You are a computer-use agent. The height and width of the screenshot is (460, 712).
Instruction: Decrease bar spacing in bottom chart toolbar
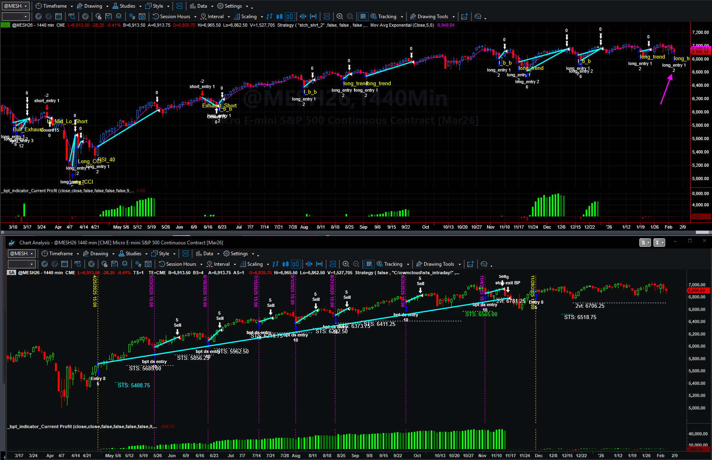pos(309,264)
